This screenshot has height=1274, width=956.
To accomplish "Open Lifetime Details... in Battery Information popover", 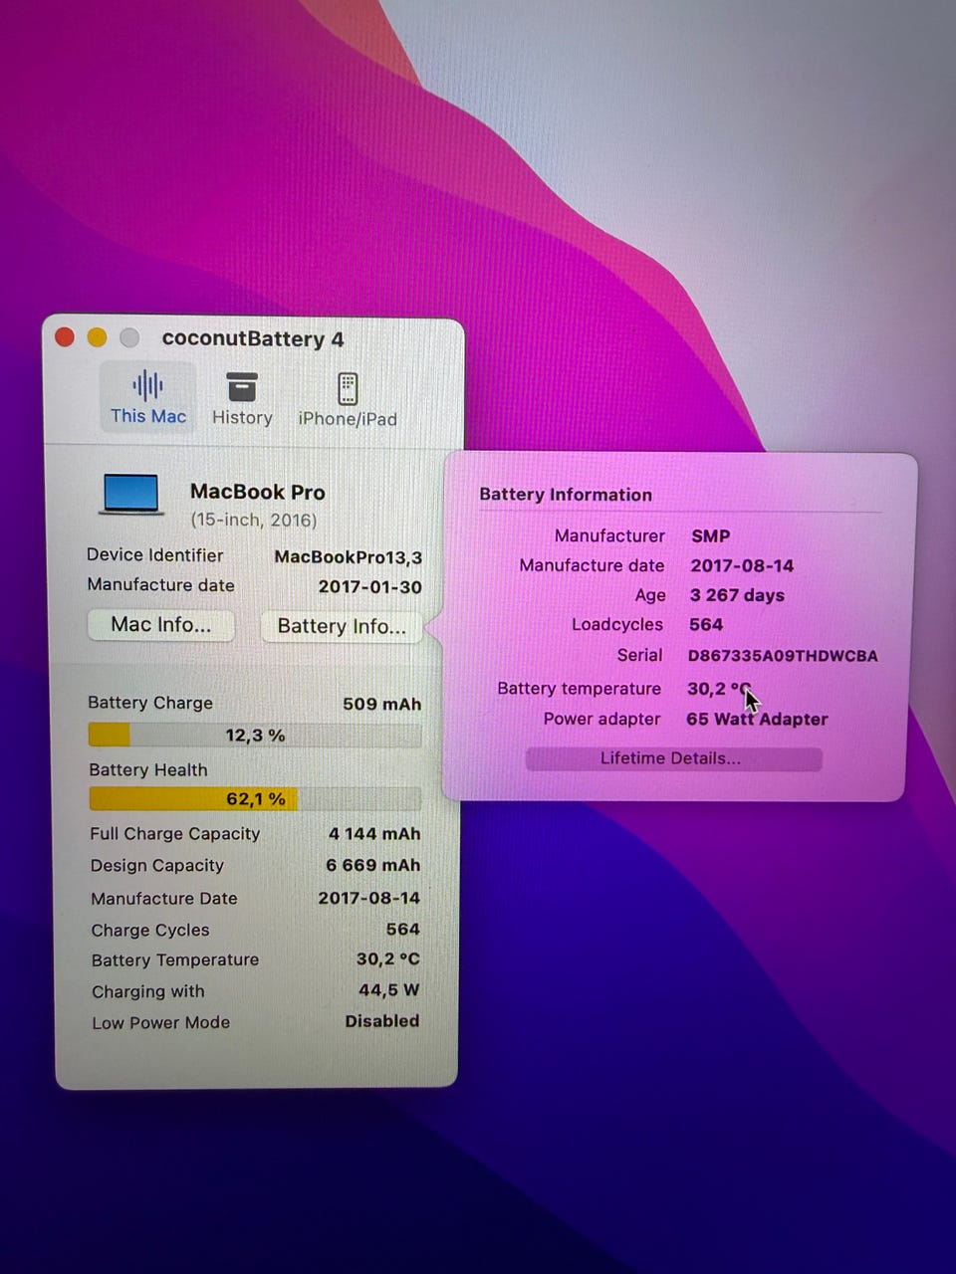I will [x=673, y=758].
